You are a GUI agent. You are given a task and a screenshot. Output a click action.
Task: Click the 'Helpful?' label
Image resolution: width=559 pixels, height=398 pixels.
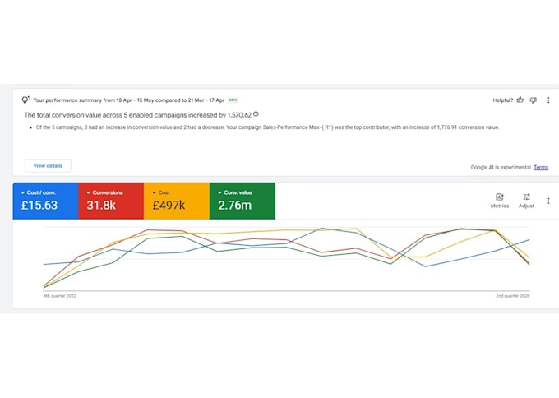point(502,100)
